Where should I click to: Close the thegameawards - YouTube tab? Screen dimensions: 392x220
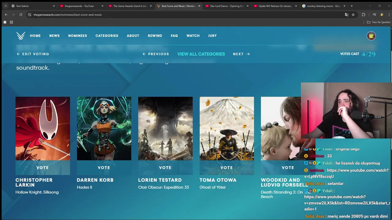pyautogui.click(x=102, y=6)
